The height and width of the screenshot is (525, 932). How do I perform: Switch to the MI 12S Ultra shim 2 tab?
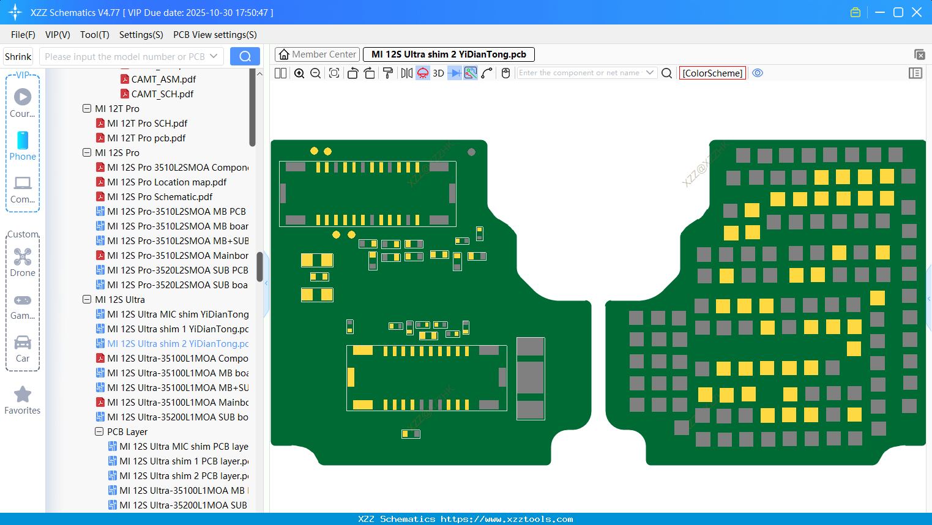448,54
